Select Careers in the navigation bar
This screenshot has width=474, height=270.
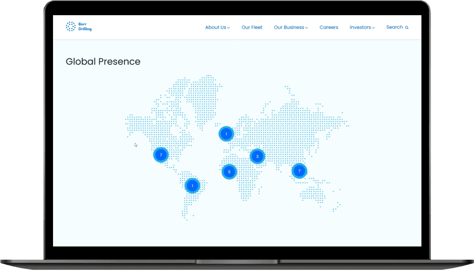point(329,27)
